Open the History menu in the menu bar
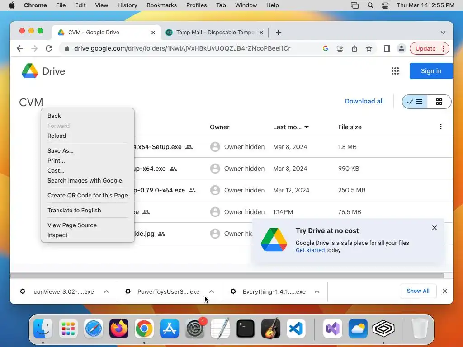Image resolution: width=463 pixels, height=347 pixels. click(x=127, y=5)
